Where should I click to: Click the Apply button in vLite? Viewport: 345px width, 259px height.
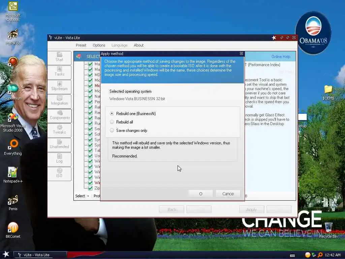(251, 209)
